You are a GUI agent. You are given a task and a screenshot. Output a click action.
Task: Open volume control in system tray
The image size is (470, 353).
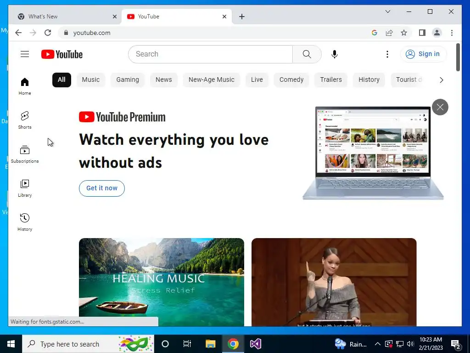pyautogui.click(x=410, y=344)
